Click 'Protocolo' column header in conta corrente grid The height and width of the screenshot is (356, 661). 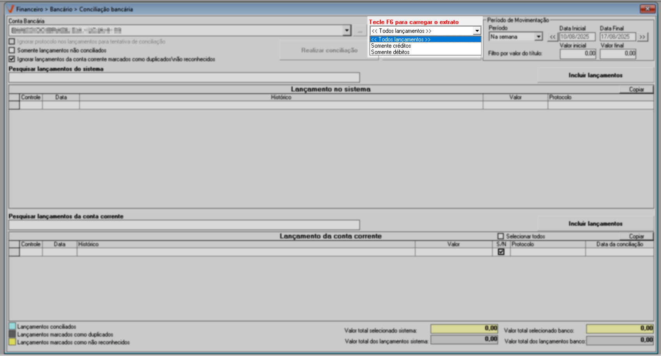tap(548, 244)
